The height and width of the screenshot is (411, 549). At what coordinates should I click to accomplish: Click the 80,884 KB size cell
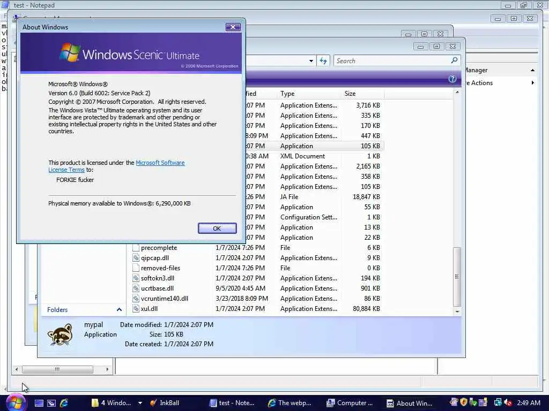[x=366, y=309]
